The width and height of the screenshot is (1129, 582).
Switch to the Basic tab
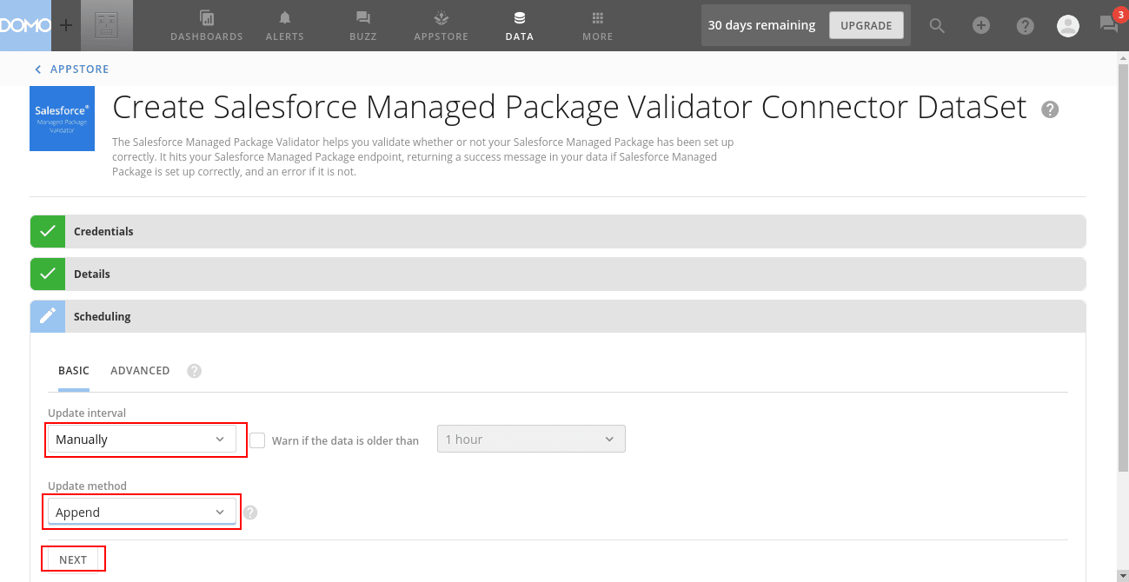pos(74,371)
